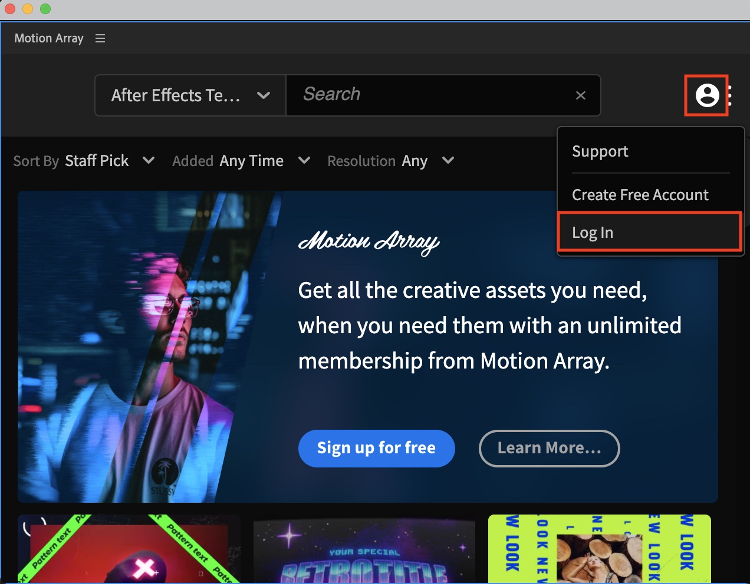The image size is (750, 584).
Task: Click the Sign up for free button
Action: click(377, 449)
